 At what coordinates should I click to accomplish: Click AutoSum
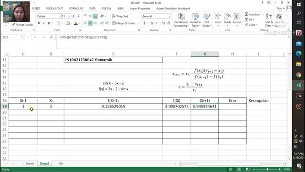(253, 14)
